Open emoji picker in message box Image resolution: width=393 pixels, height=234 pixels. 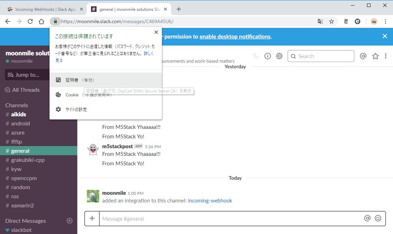378,218
